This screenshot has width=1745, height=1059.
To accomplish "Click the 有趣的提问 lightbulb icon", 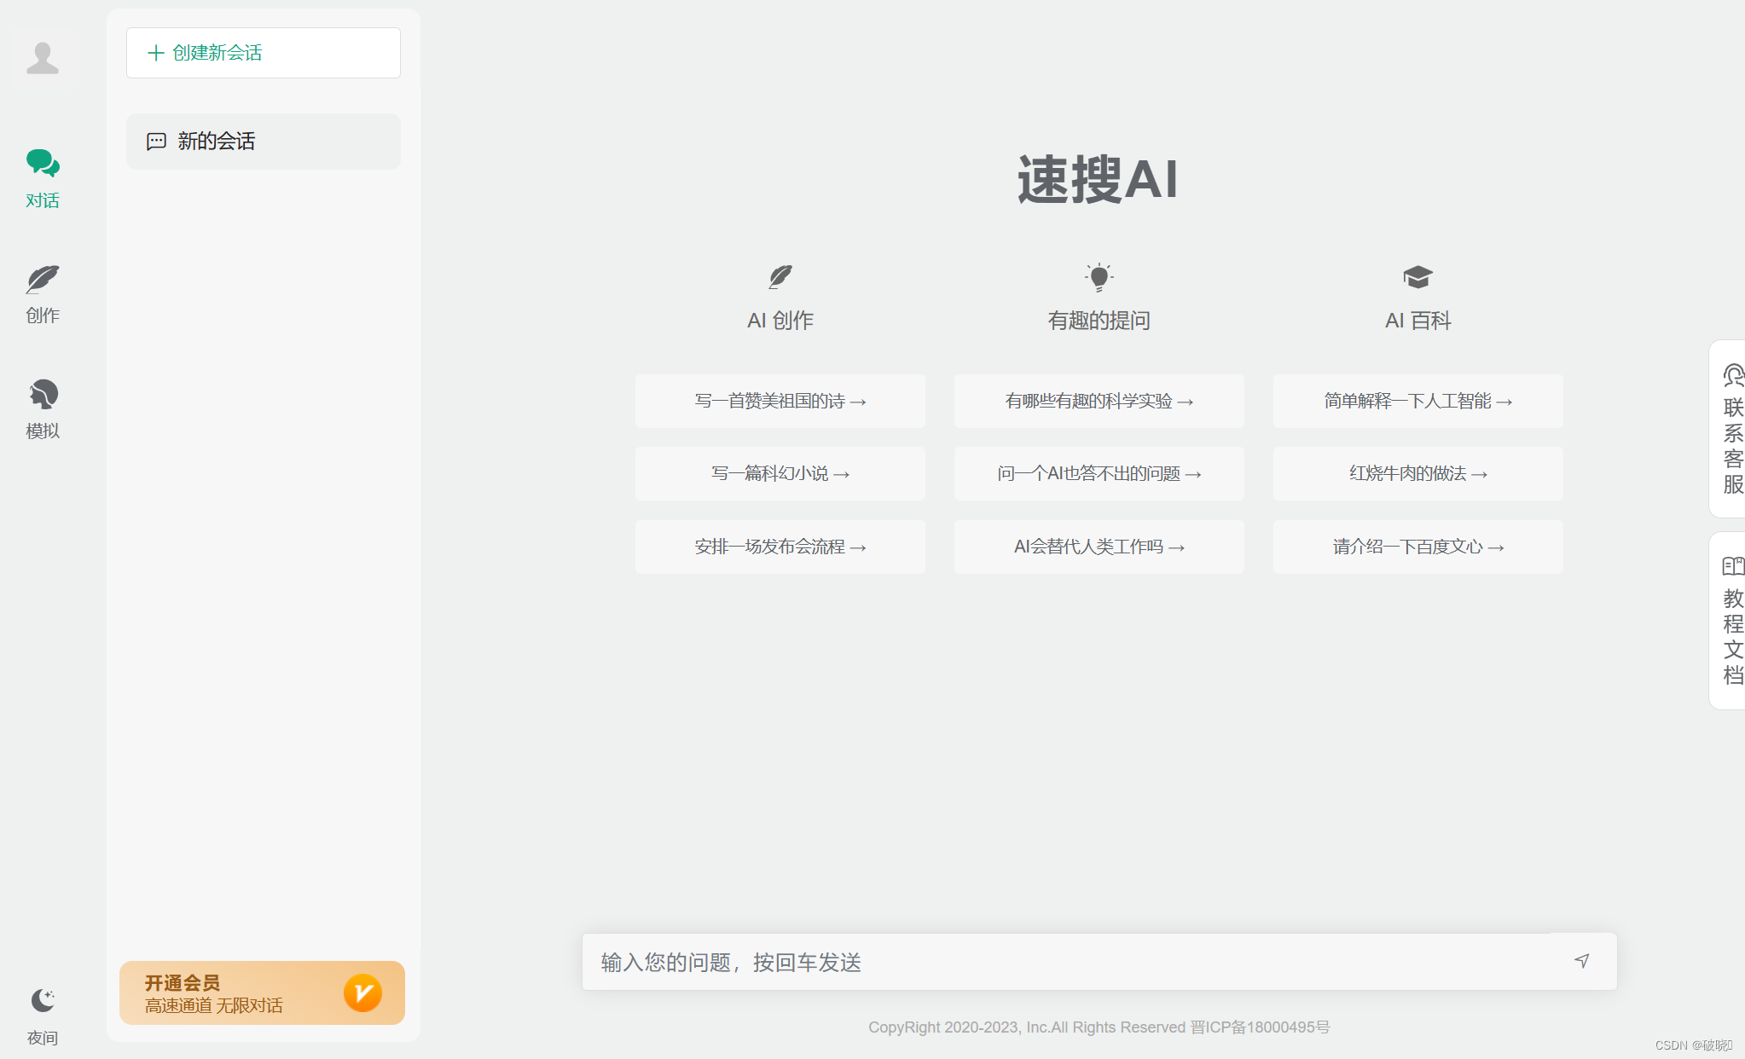I will 1099,277.
